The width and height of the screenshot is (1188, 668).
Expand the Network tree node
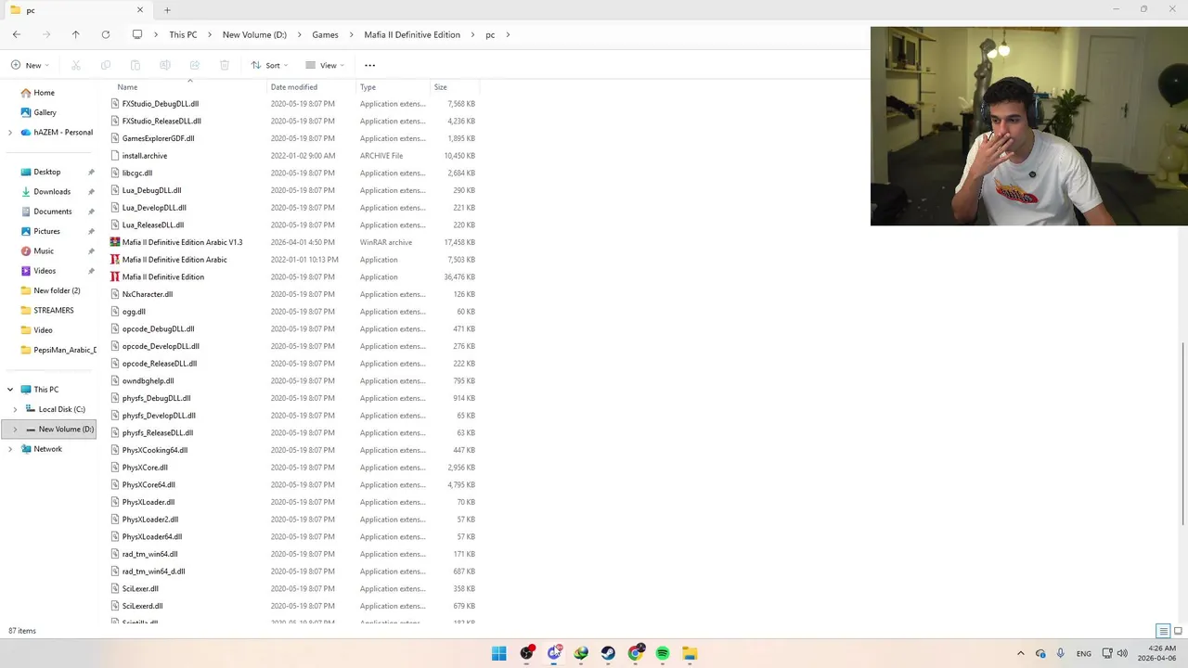[10, 449]
